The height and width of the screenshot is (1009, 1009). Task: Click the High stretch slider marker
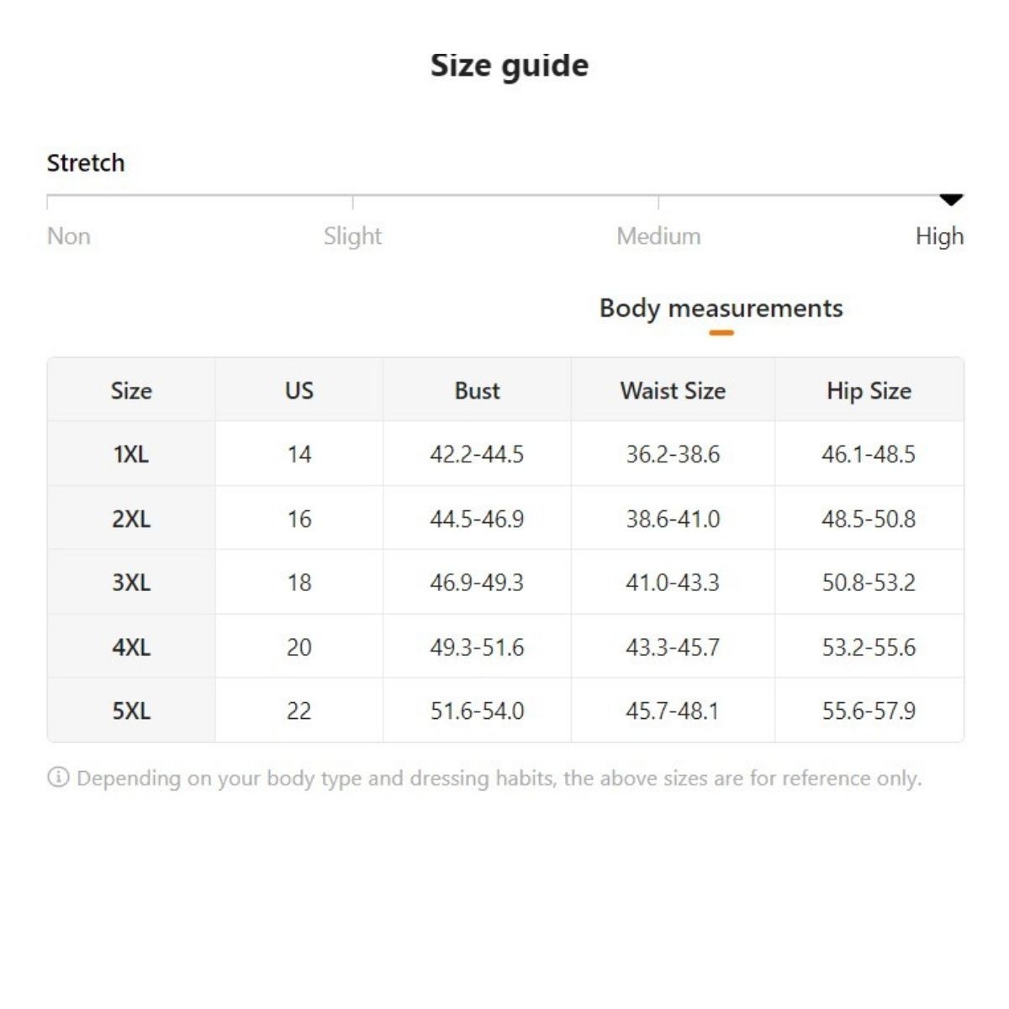(x=950, y=200)
